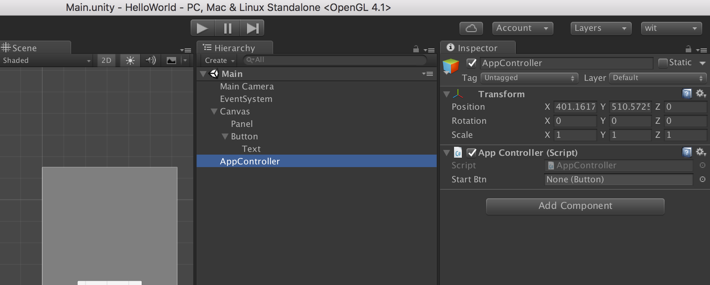The height and width of the screenshot is (285, 710).
Task: Click the Add Component button
Action: pyautogui.click(x=575, y=206)
